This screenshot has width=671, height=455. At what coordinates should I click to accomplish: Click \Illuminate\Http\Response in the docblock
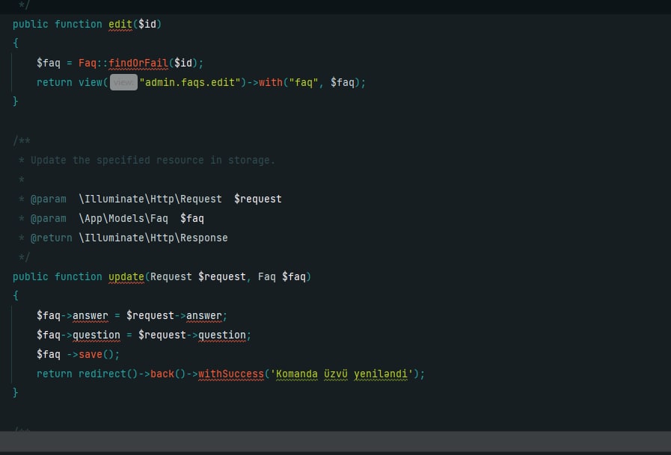click(153, 238)
